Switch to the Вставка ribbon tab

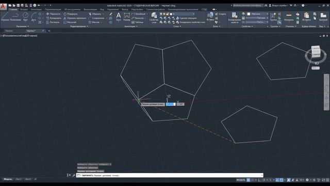pyautogui.click(x=24, y=9)
